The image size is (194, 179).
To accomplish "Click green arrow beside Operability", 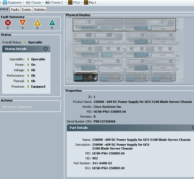I will [28, 59].
